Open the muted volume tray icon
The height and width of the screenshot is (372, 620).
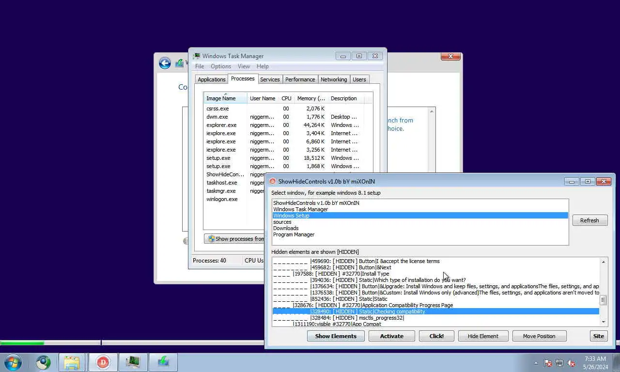click(x=571, y=363)
